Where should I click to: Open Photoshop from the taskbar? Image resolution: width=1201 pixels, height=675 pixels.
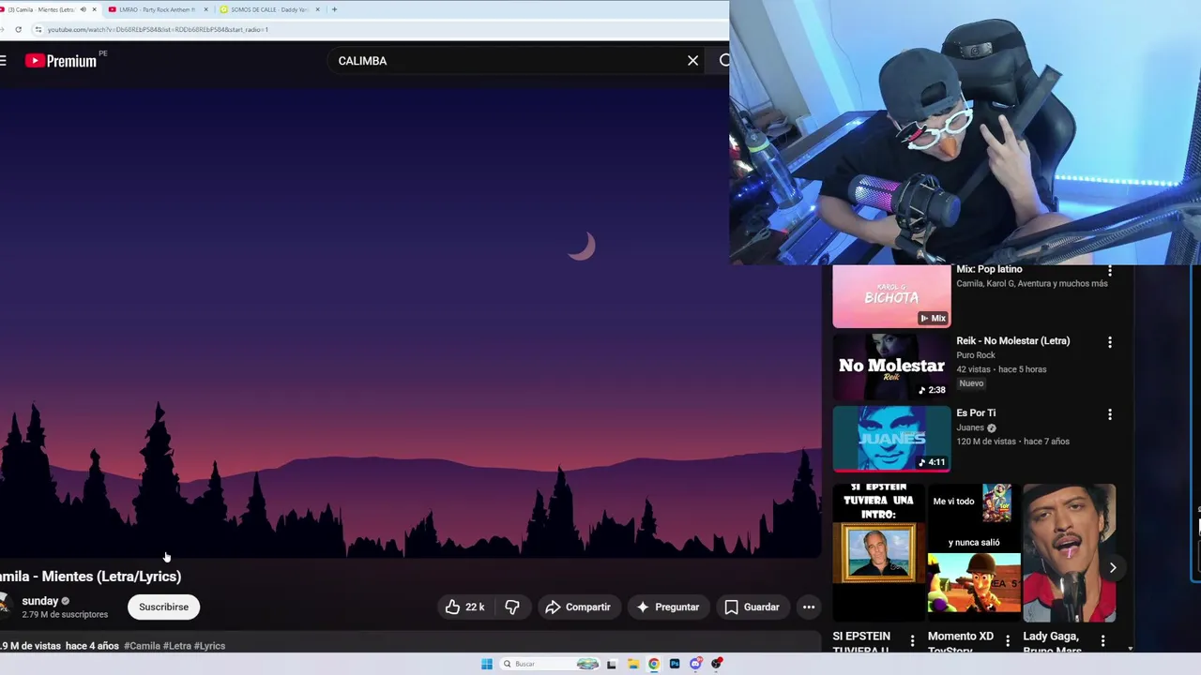675,664
